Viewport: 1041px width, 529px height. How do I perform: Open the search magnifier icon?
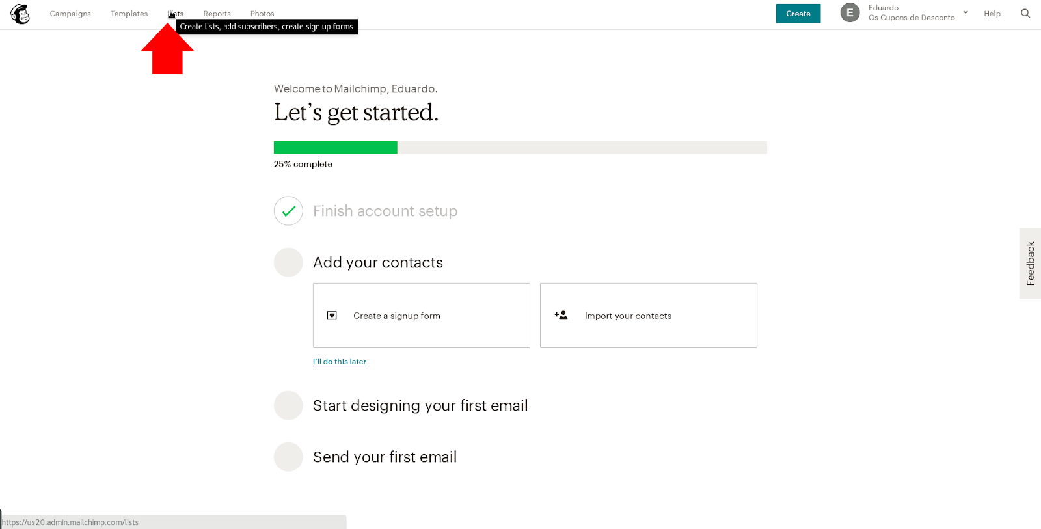[x=1025, y=14]
